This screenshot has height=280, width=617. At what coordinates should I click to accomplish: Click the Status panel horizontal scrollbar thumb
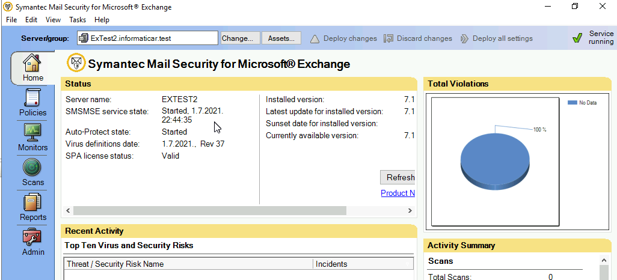coord(210,210)
